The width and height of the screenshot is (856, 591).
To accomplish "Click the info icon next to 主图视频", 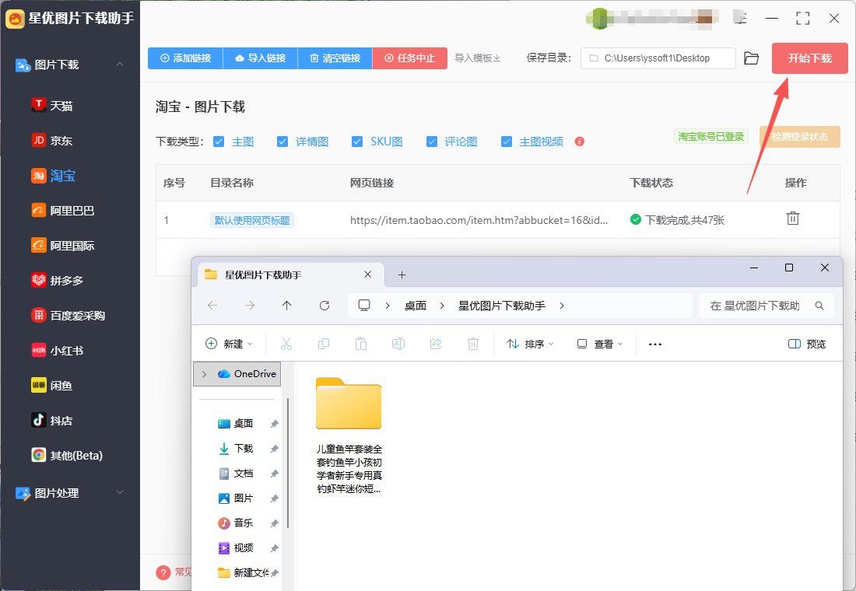I will [579, 142].
